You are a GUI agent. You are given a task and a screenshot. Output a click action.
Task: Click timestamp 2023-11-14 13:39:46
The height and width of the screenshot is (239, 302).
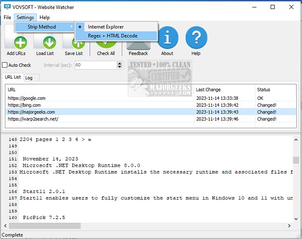(x=217, y=119)
